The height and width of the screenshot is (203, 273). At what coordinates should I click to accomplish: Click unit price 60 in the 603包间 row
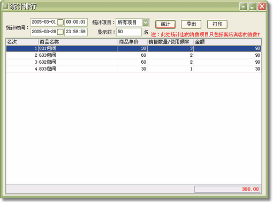tap(143, 55)
